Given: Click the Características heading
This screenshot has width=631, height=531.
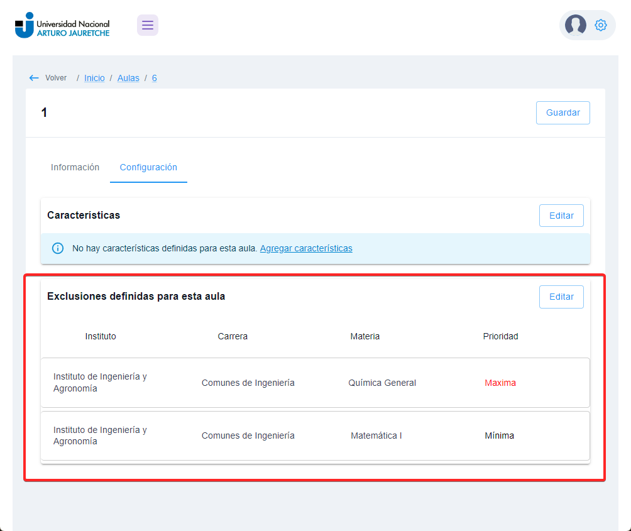Looking at the screenshot, I should (84, 215).
